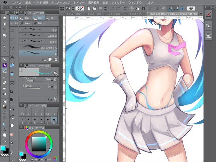Choose the オイルパステル brush
Image resolution: width=216 pixels, height=162 pixels.
tap(38, 47)
